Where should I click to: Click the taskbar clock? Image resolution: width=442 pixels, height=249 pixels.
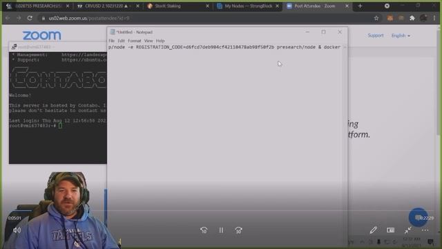point(412,242)
